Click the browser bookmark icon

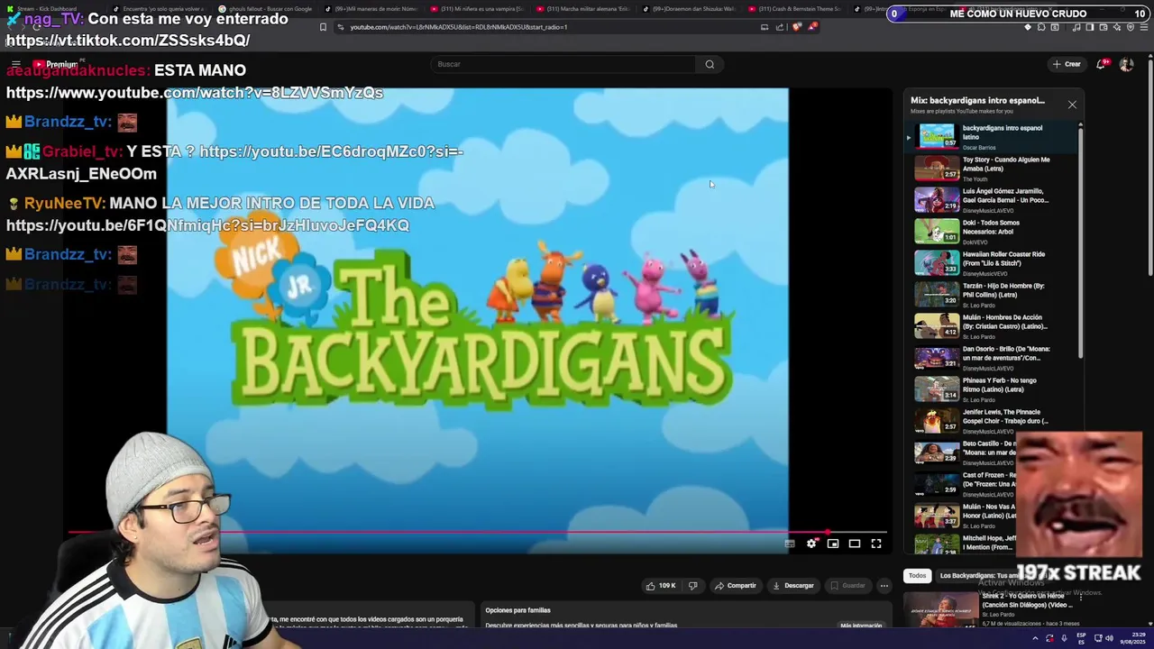coord(323,27)
